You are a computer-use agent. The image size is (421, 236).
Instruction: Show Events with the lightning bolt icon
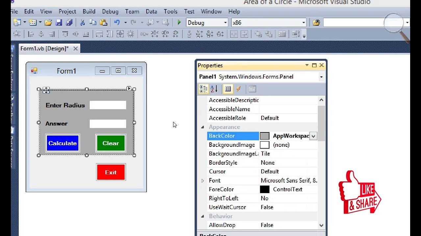coord(238,89)
